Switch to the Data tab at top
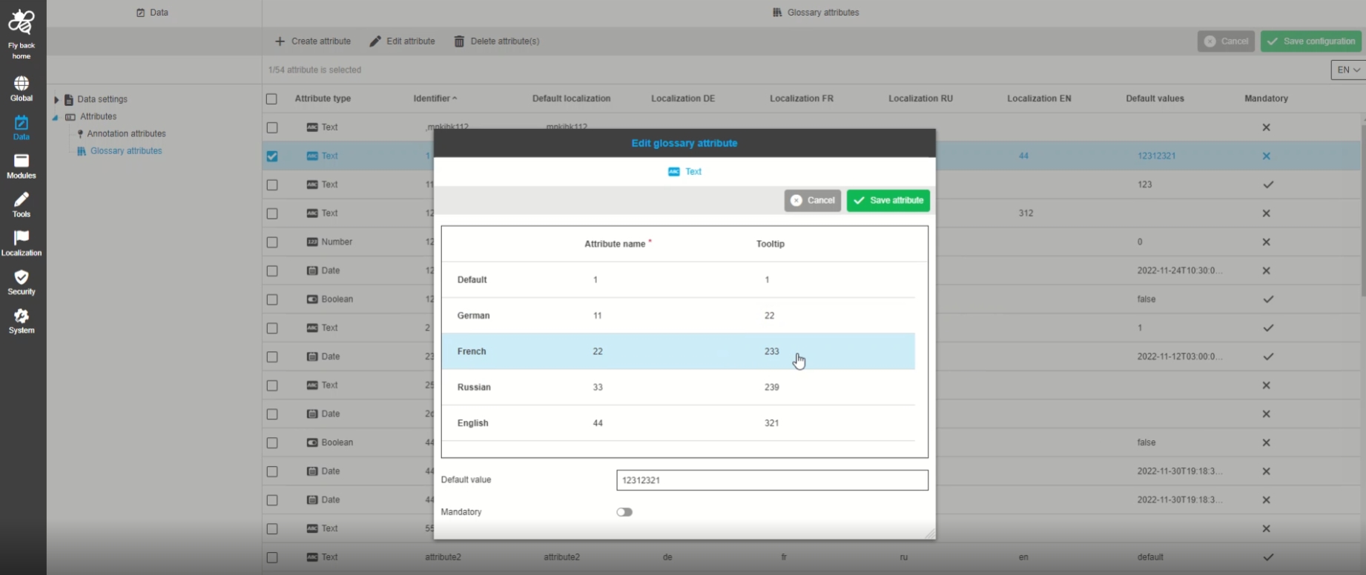Image resolution: width=1366 pixels, height=575 pixels. tap(153, 13)
